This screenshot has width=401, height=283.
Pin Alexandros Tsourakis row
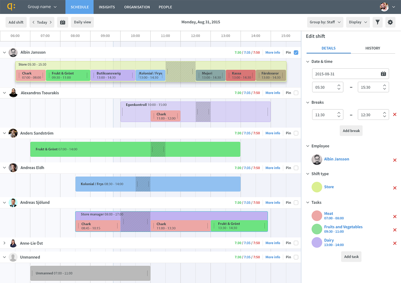[x=296, y=93]
